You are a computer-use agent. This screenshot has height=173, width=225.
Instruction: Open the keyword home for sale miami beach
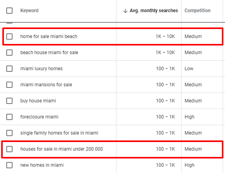[x=49, y=36]
